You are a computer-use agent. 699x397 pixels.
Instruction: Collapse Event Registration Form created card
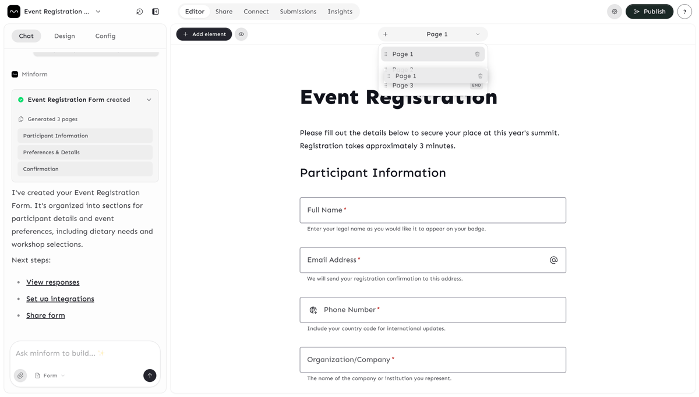[x=149, y=100]
